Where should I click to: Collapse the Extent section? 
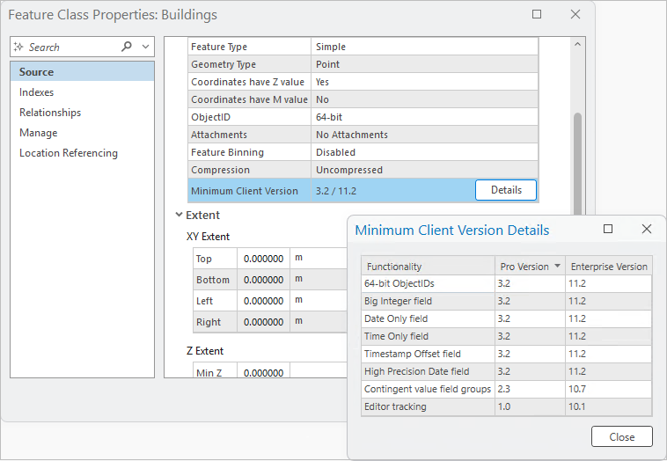click(x=180, y=215)
